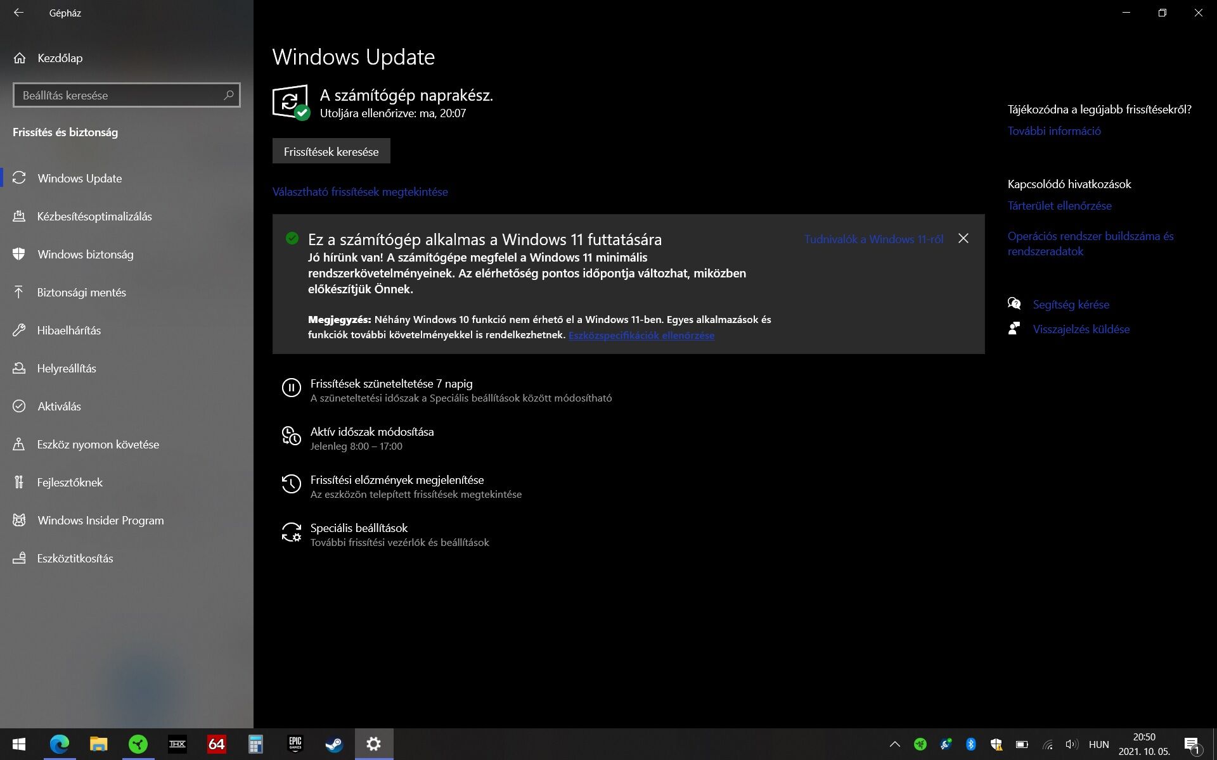Image resolution: width=1217 pixels, height=760 pixels.
Task: Click the update history icon
Action: (x=291, y=484)
